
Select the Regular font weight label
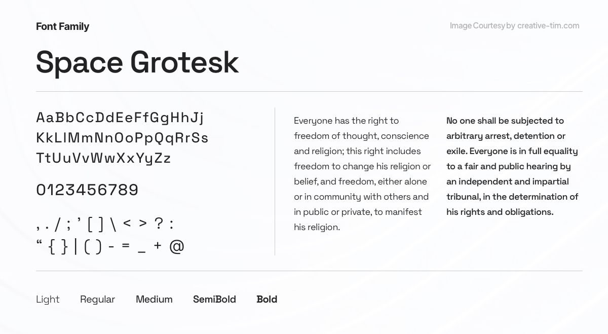(97, 300)
